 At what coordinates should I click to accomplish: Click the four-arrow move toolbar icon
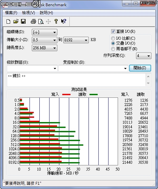tap(48, 22)
